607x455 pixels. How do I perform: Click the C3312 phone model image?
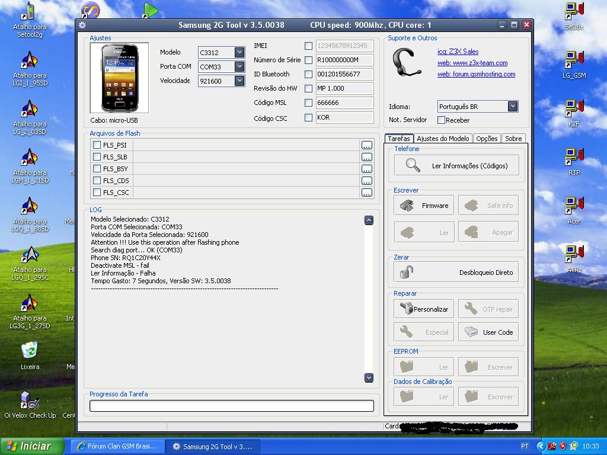coord(119,78)
